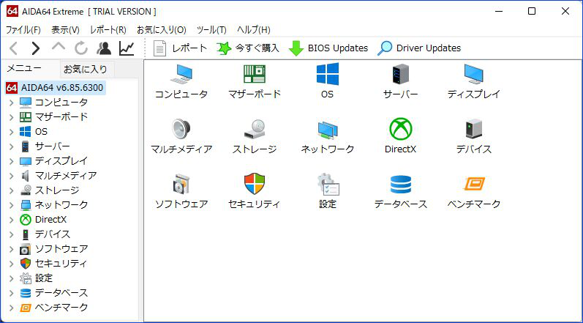This screenshot has width=583, height=323.
Task: Expand the 設定 tree node
Action: [x=12, y=278]
